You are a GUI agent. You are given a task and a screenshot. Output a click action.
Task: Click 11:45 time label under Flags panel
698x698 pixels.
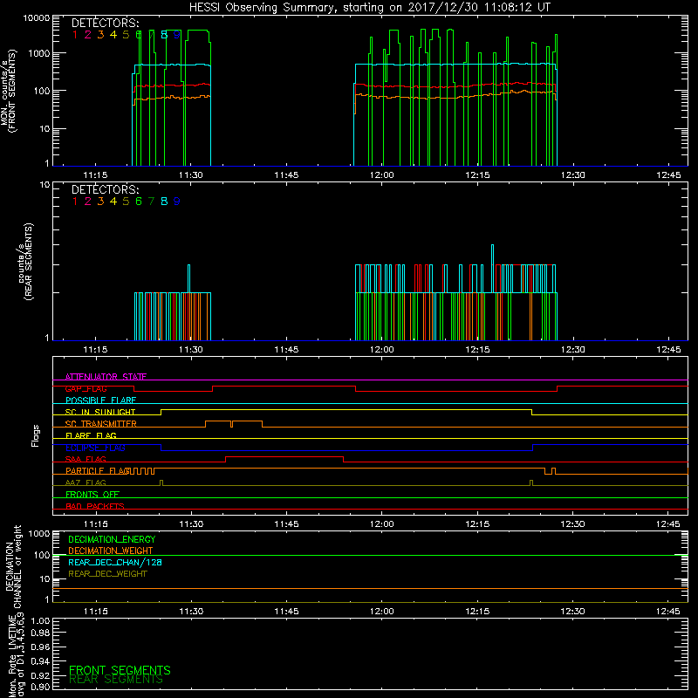point(287,524)
